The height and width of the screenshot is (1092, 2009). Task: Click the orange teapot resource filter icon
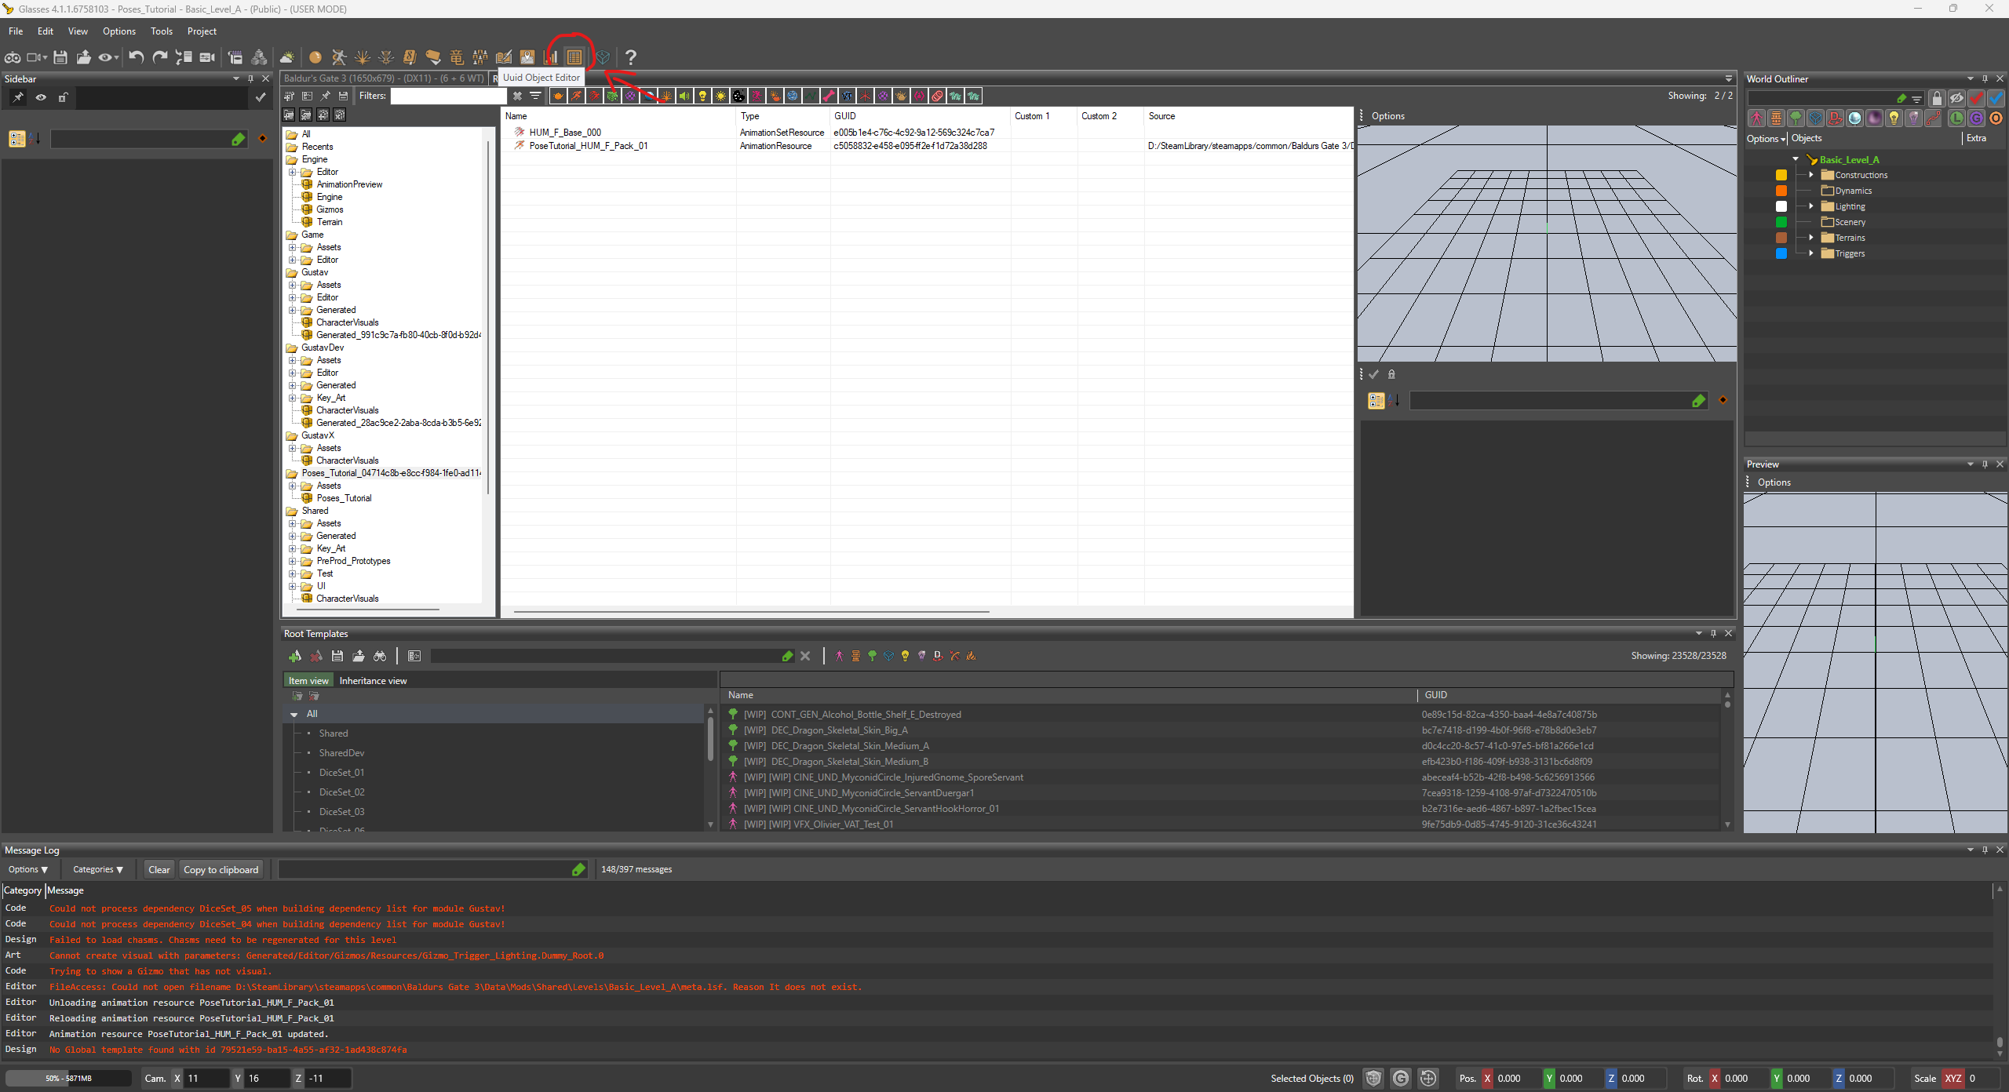pos(558,96)
